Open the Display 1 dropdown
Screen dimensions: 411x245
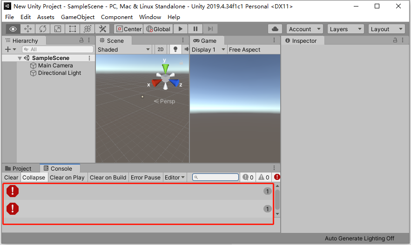click(209, 49)
